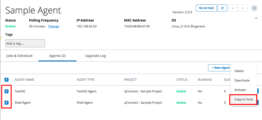This screenshot has height=120, width=262.
Task: Close the Sample Agent panel
Action: 254,8
